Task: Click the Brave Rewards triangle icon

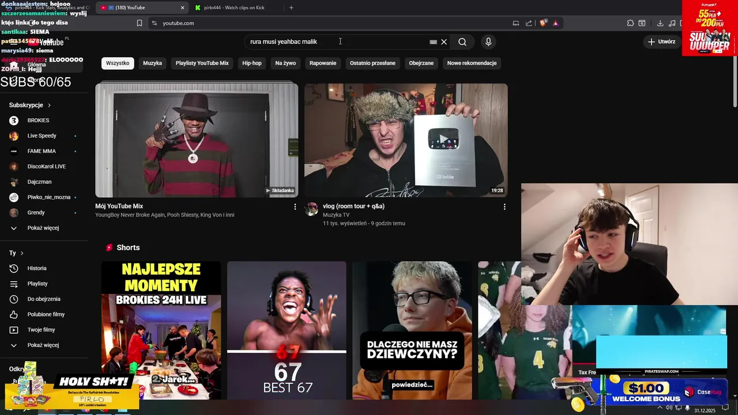Action: (x=555, y=23)
